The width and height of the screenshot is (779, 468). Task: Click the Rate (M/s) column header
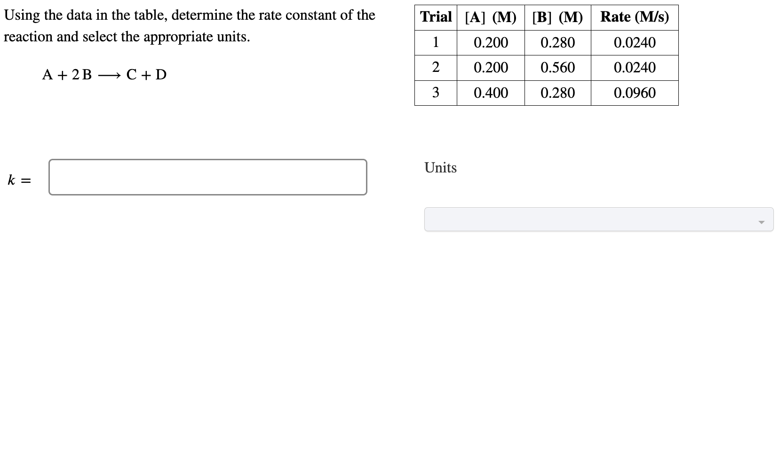click(x=635, y=17)
